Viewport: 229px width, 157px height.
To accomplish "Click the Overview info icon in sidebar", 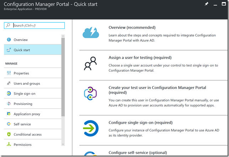I will point(9,40).
